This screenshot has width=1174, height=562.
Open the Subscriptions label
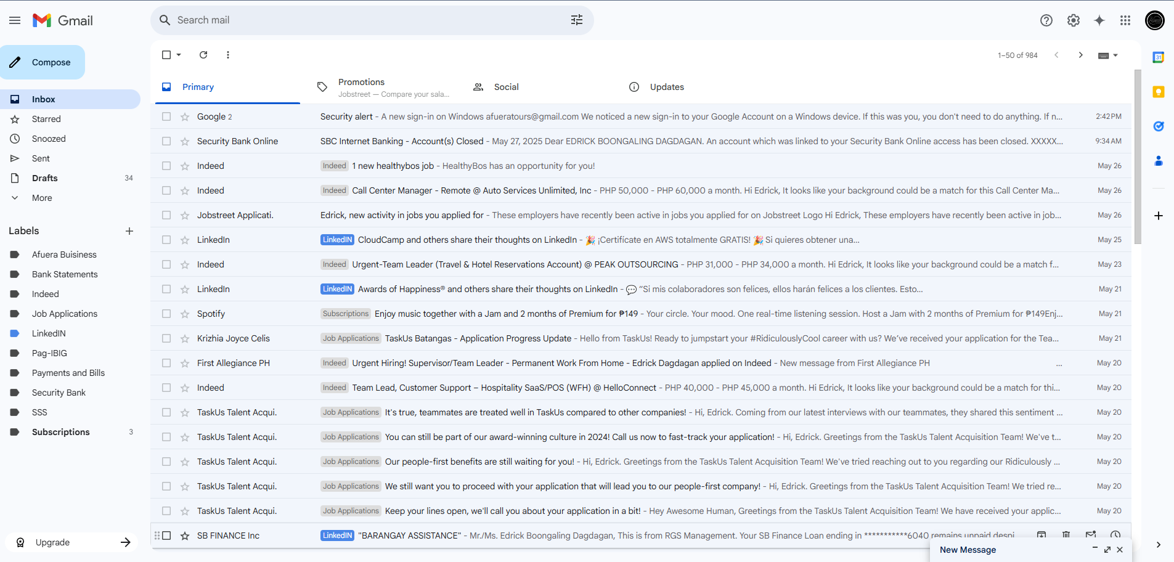(x=70, y=432)
